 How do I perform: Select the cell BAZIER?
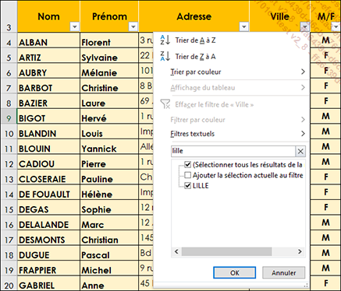(x=48, y=101)
